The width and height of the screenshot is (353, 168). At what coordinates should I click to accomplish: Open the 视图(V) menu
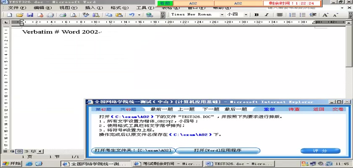point(68,8)
